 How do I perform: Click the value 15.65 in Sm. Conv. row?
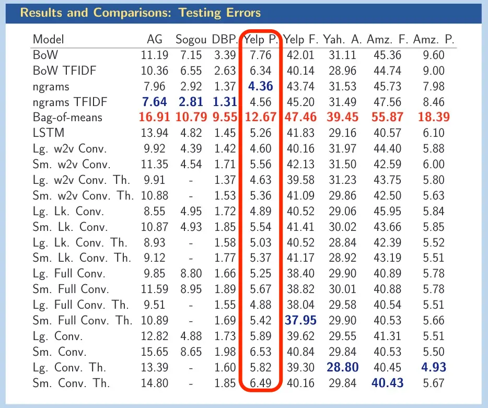pyautogui.click(x=154, y=352)
